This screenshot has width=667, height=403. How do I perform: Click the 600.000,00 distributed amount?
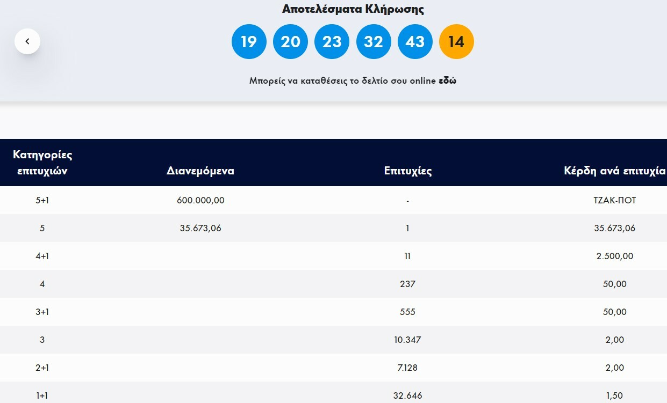click(200, 200)
